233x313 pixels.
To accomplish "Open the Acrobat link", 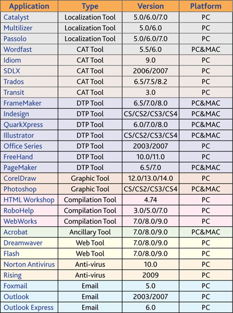I will (x=16, y=232).
